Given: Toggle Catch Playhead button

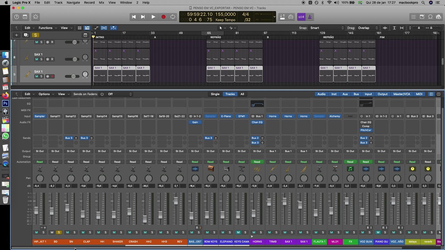Looking at the screenshot, I should (113, 28).
